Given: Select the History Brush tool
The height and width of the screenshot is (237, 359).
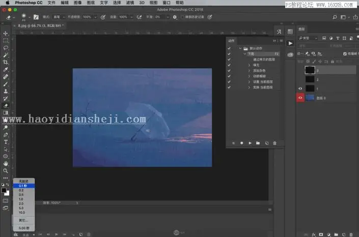Looking at the screenshot, I should [6, 98].
